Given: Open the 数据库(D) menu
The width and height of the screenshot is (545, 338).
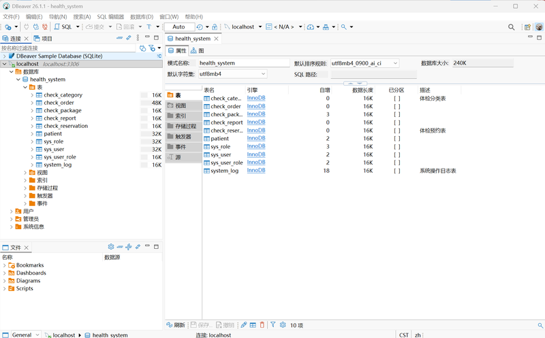Looking at the screenshot, I should (x=142, y=16).
